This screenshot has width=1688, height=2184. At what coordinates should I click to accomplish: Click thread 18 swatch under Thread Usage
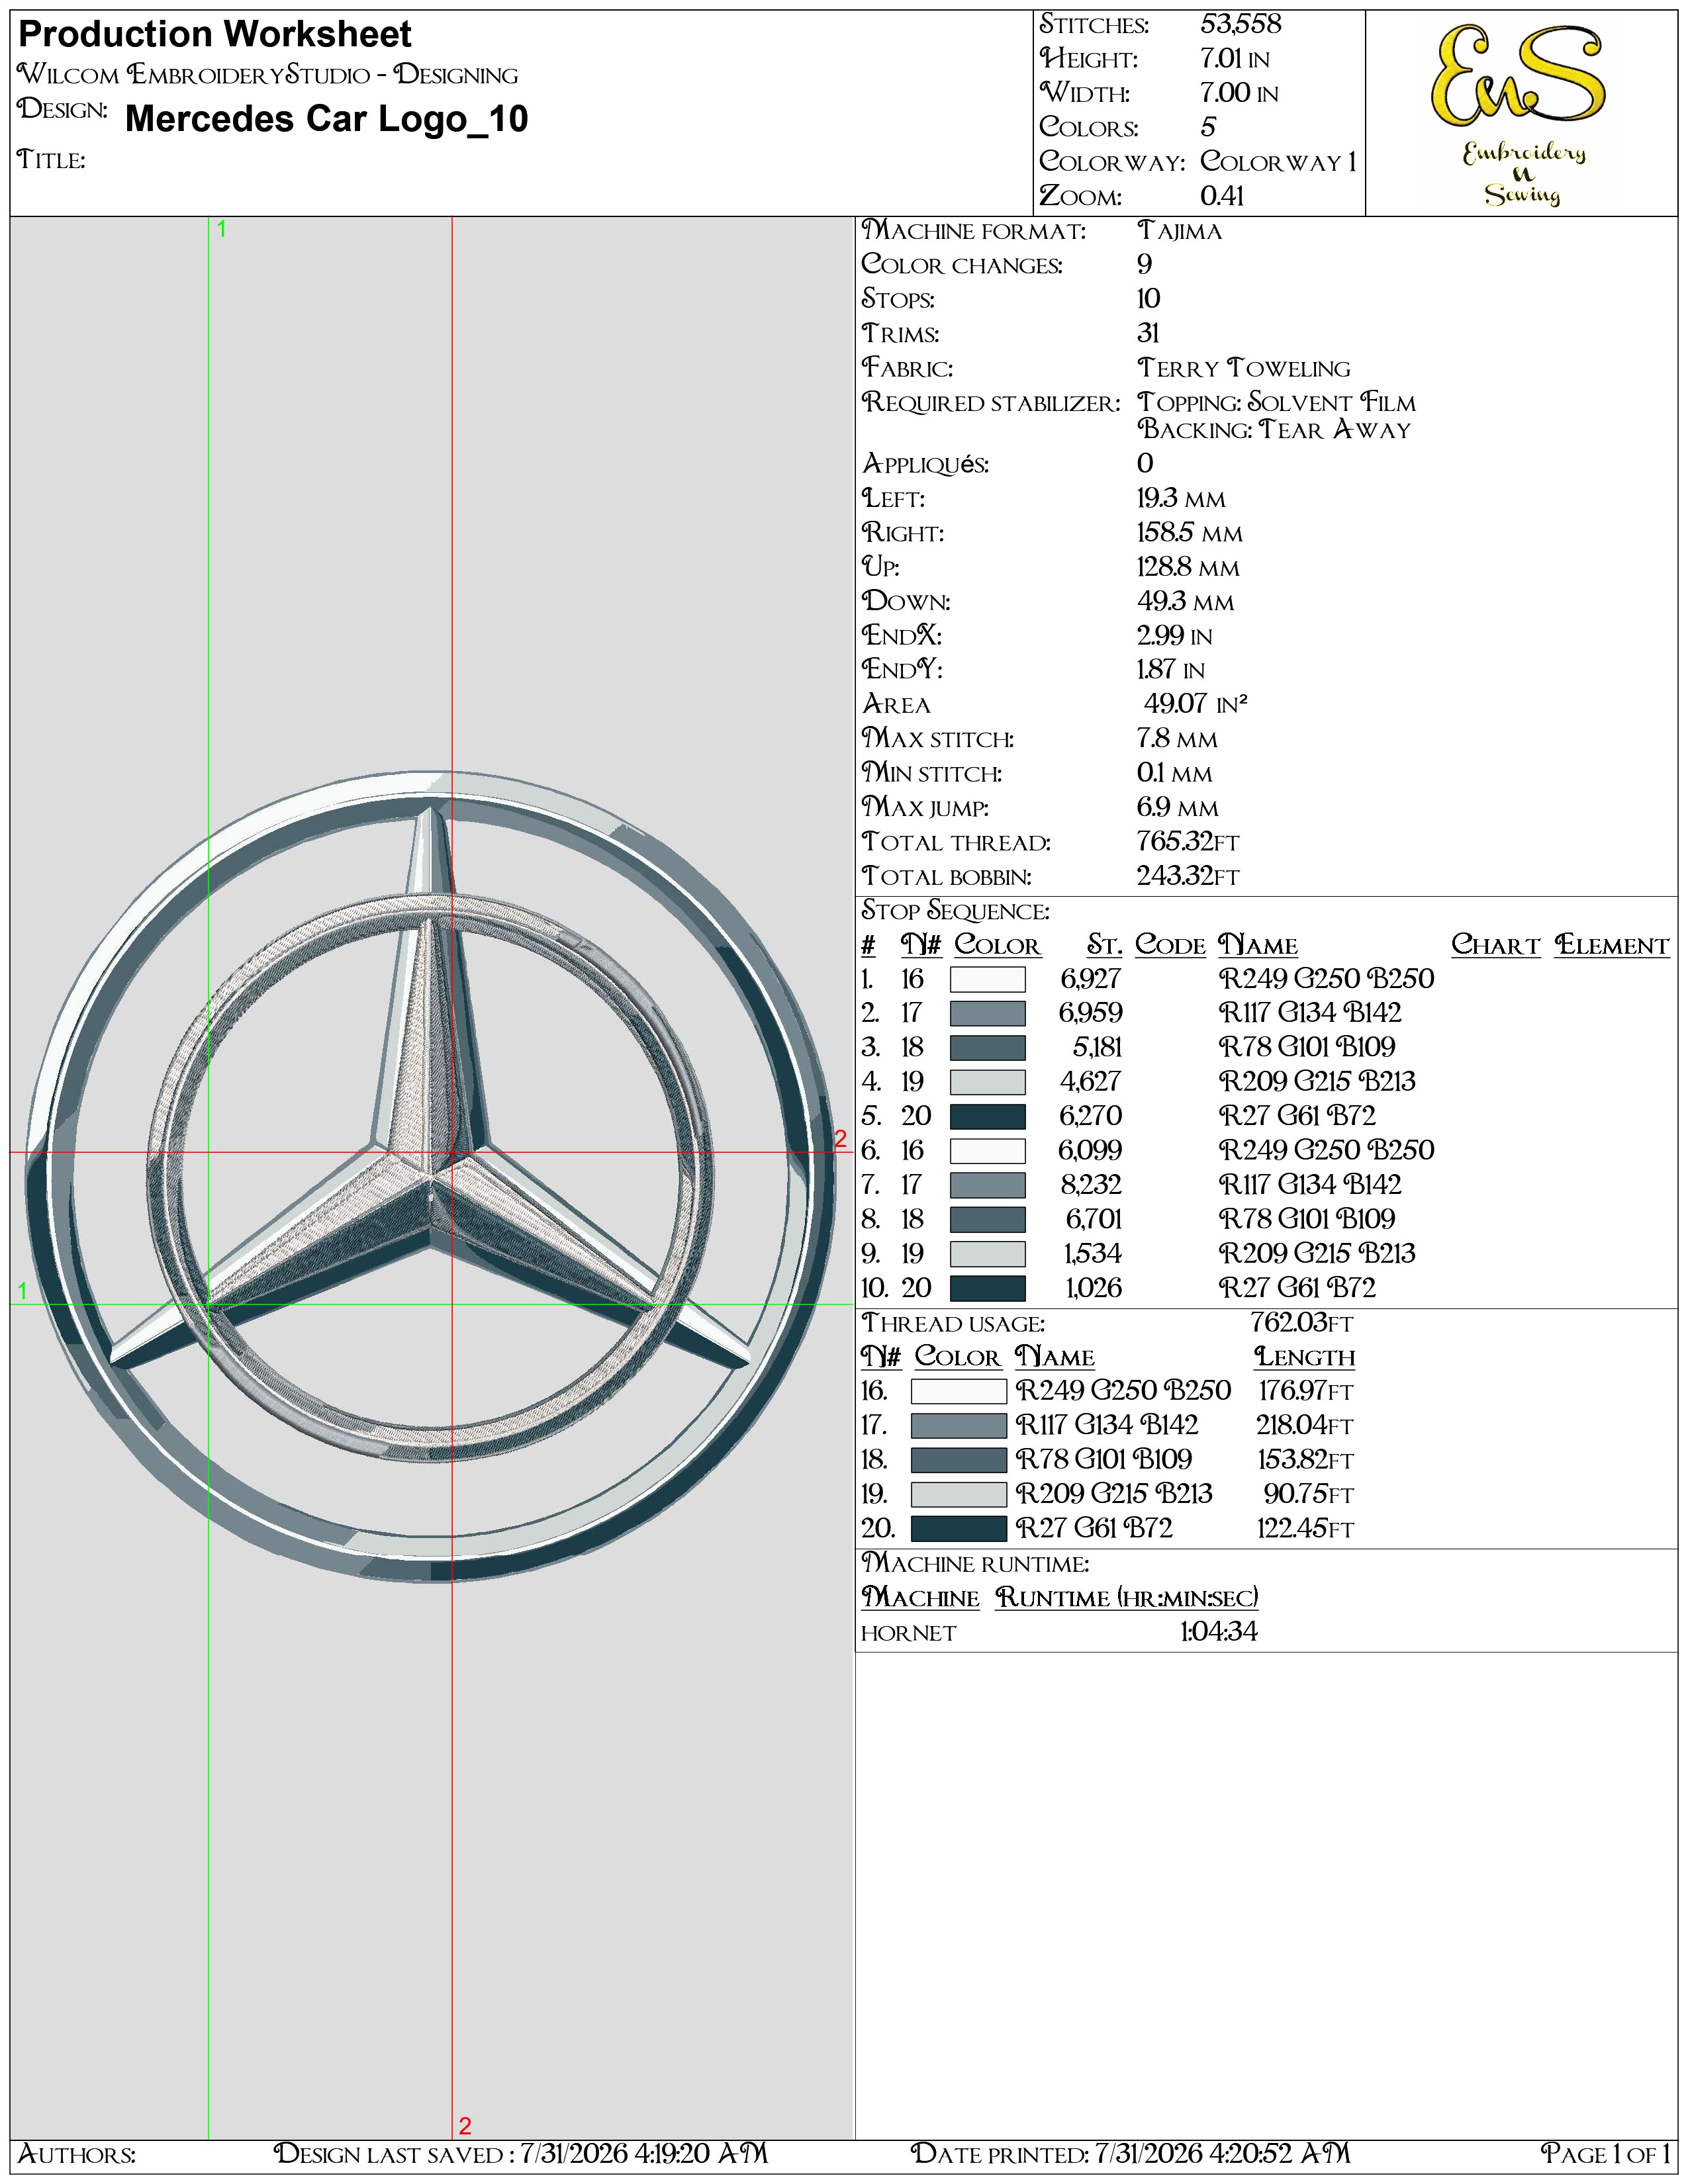tap(958, 1460)
